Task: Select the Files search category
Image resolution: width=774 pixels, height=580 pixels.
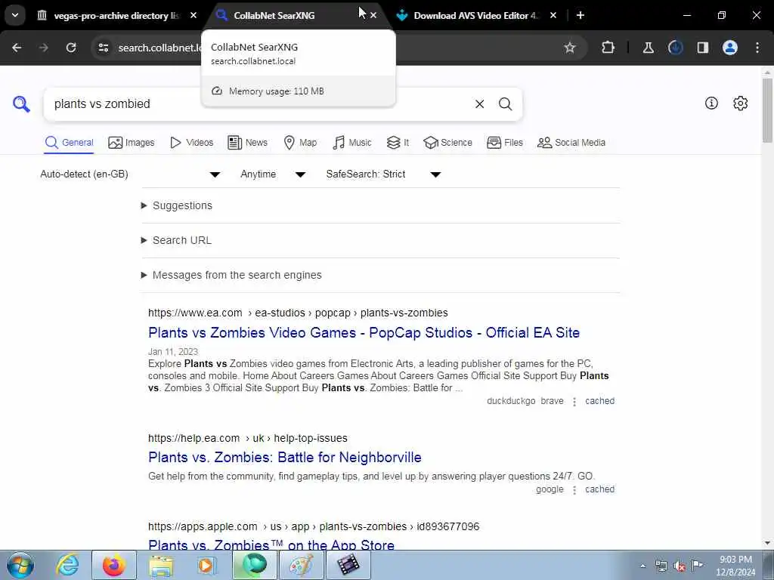Action: [x=504, y=143]
